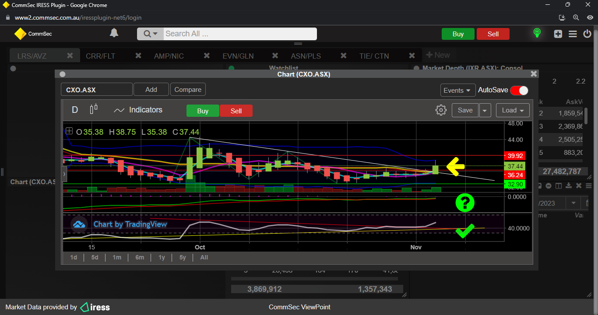The width and height of the screenshot is (598, 315).
Task: Click Chrome's install app icon
Action: 562,17
